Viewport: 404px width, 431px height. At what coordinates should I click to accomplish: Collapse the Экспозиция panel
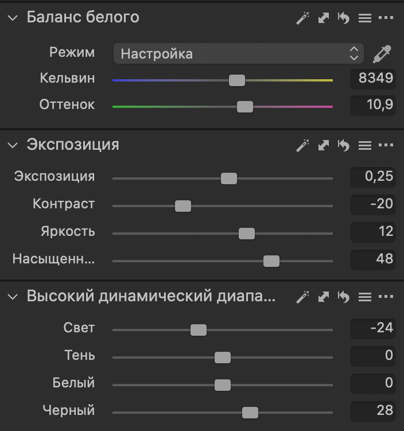(13, 145)
